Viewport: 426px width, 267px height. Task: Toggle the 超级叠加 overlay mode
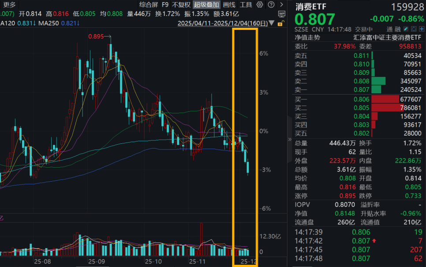(206, 5)
